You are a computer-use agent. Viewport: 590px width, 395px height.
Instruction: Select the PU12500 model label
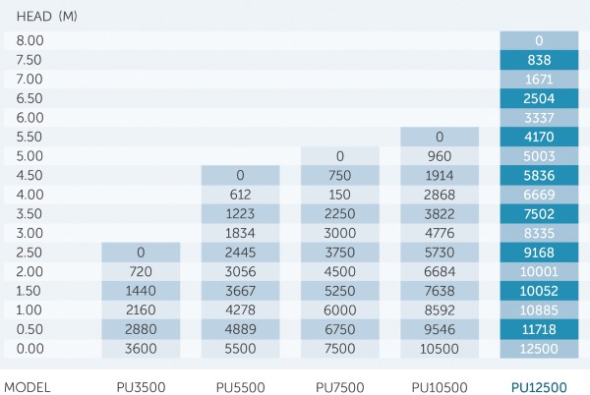(539, 387)
